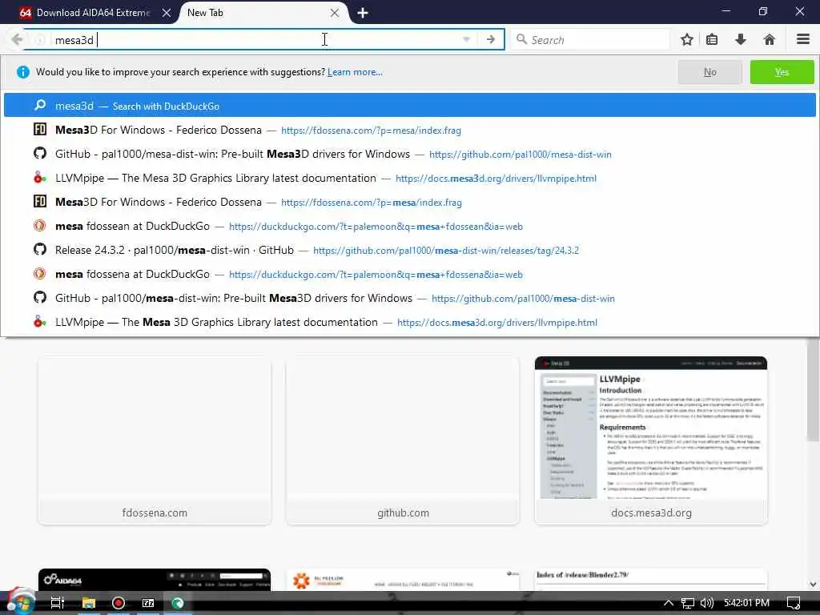820x615 pixels.
Task: Open 7-Zip from taskbar
Action: tap(148, 603)
